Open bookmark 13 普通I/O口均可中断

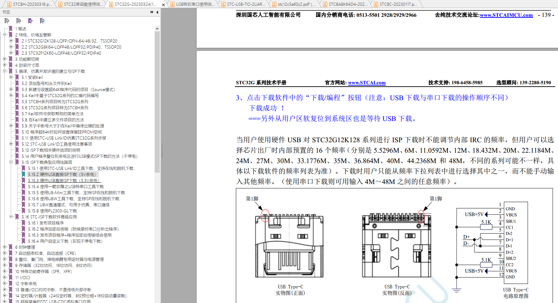pos(53,290)
